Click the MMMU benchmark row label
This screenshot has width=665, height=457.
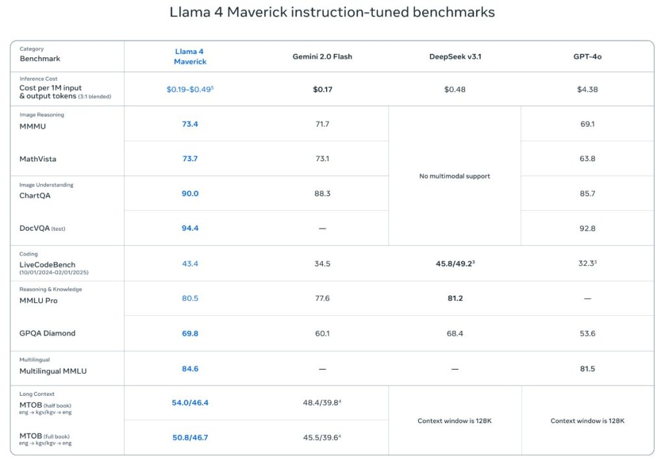coord(33,127)
